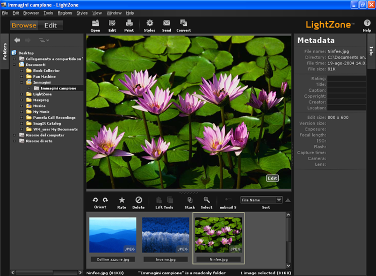Select the Inverno.jpg thumbnail
376x276 pixels.
tap(166, 234)
